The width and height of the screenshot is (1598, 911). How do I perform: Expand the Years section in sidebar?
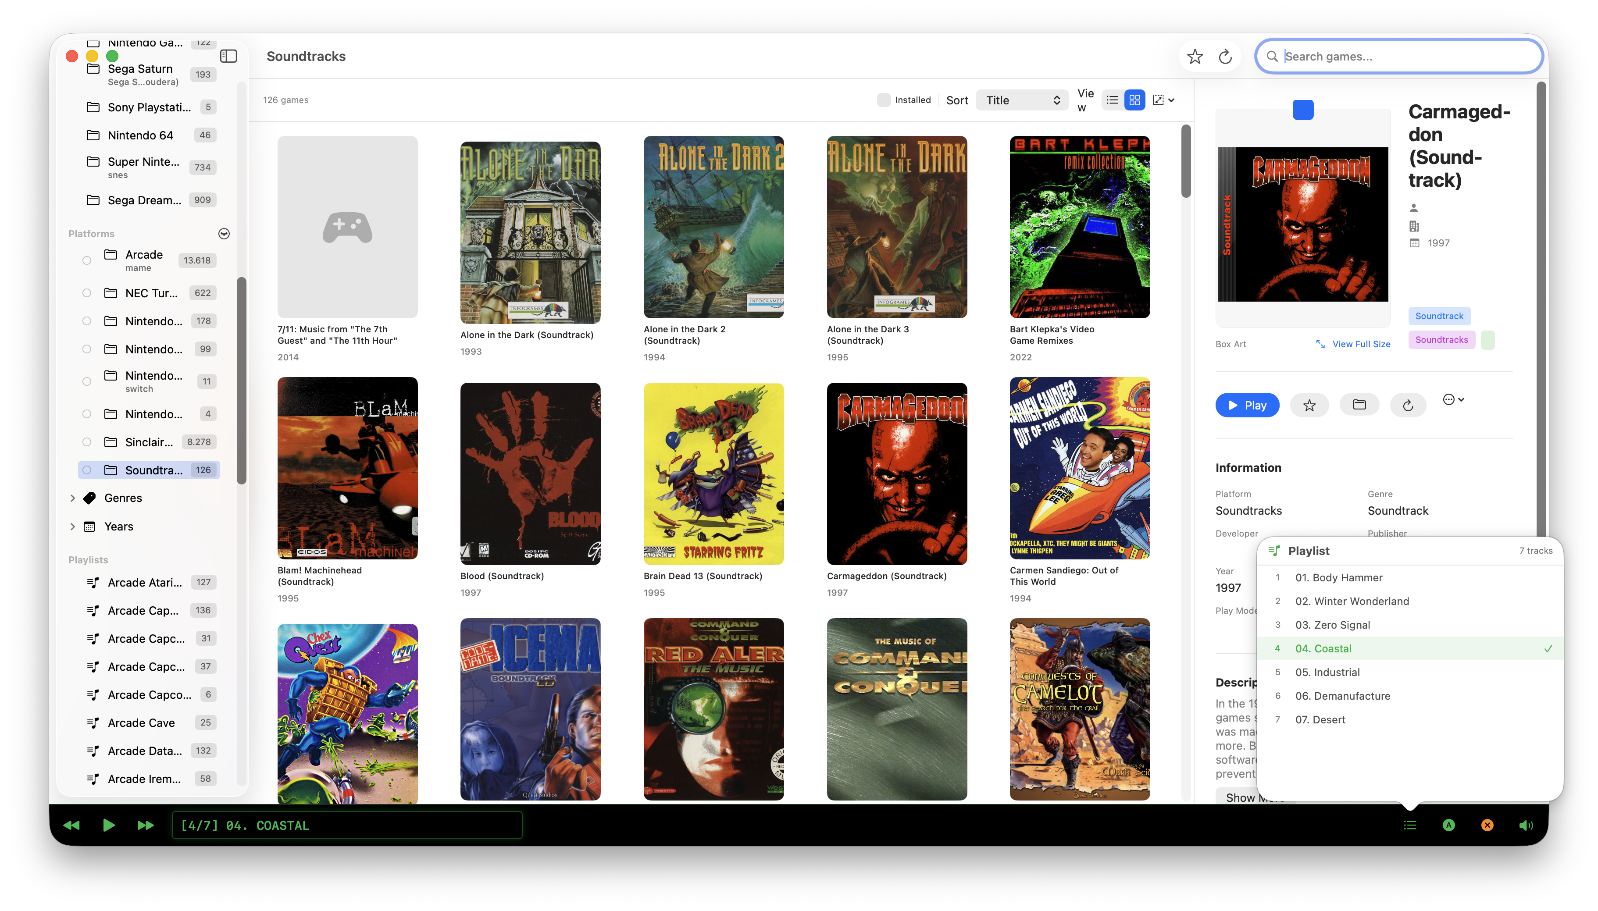73,526
